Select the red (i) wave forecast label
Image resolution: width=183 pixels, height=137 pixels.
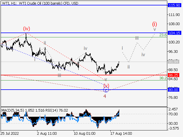[x=154, y=24]
